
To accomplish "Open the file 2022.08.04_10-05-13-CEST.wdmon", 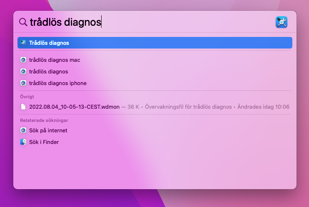I will click(x=74, y=107).
